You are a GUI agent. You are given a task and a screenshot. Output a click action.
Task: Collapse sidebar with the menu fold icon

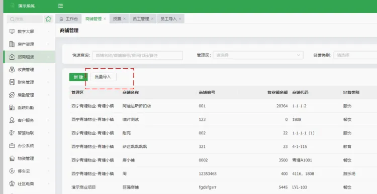pos(61,6)
